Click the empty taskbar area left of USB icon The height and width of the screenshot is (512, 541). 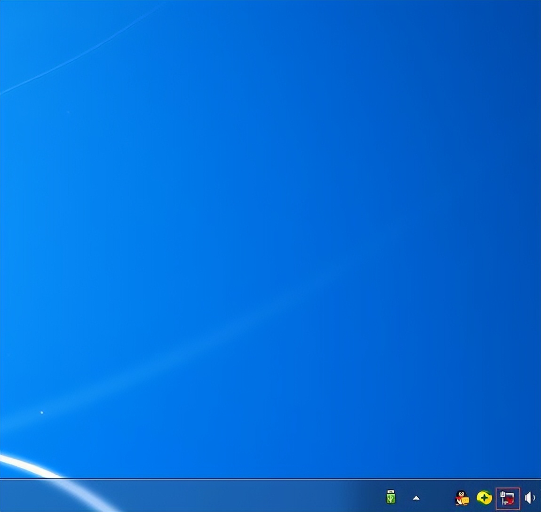pos(235,496)
